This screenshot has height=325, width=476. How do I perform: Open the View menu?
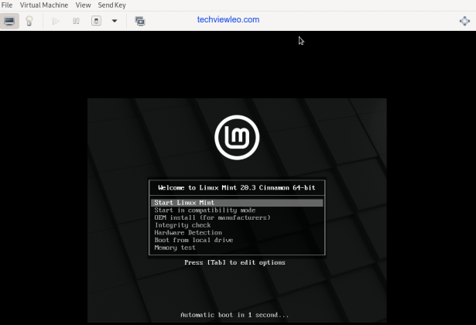pos(83,5)
